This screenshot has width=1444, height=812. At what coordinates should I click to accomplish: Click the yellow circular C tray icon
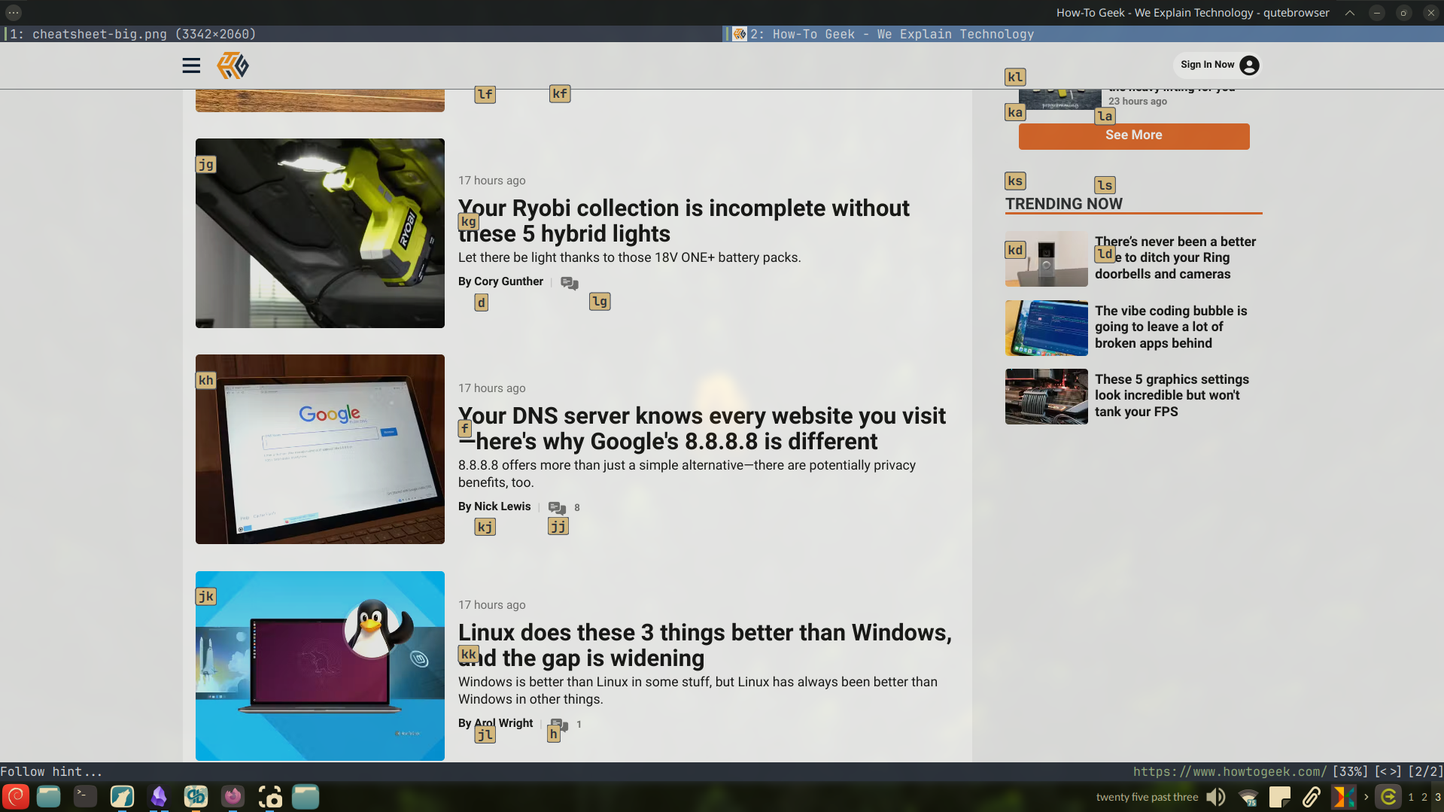[x=1388, y=797]
